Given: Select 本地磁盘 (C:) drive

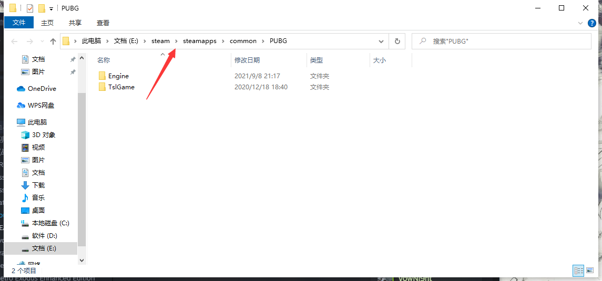Looking at the screenshot, I should point(50,223).
